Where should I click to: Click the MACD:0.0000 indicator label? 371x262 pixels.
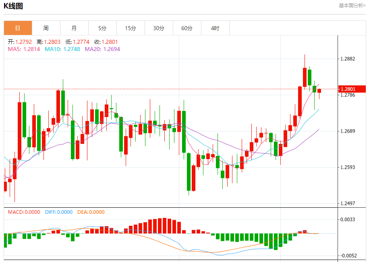click(x=24, y=212)
